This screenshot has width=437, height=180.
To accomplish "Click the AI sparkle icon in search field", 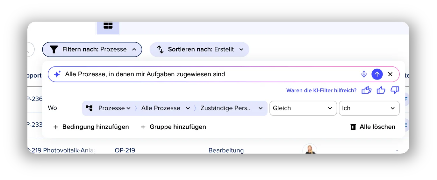I will (x=57, y=74).
